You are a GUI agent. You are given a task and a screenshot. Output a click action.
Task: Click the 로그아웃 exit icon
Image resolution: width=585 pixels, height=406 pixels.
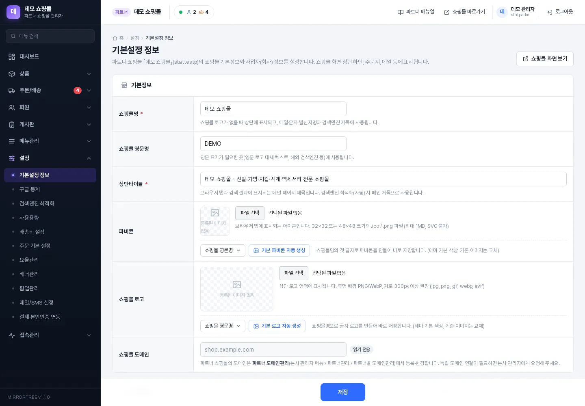[550, 12]
